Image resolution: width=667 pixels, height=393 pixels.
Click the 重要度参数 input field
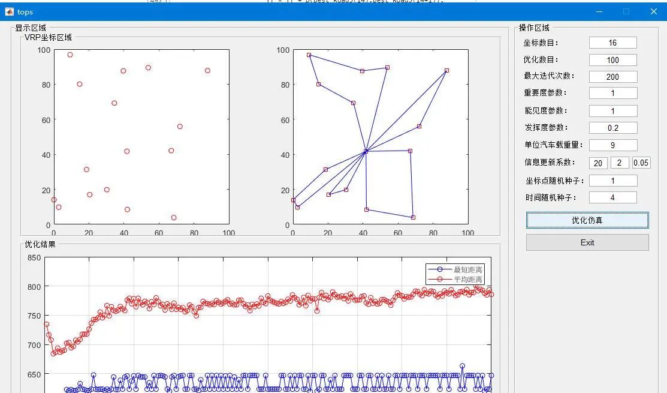pos(612,93)
